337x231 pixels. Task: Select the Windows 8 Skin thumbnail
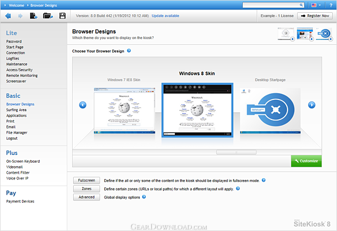[x=197, y=110]
